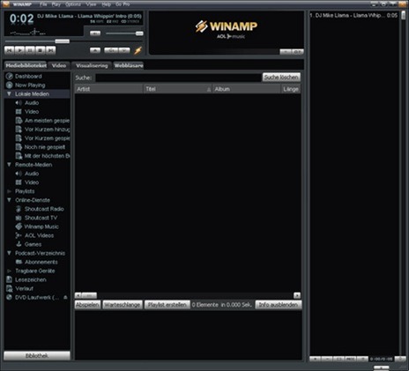Open the Noch nie gespielt view

(x=45, y=147)
